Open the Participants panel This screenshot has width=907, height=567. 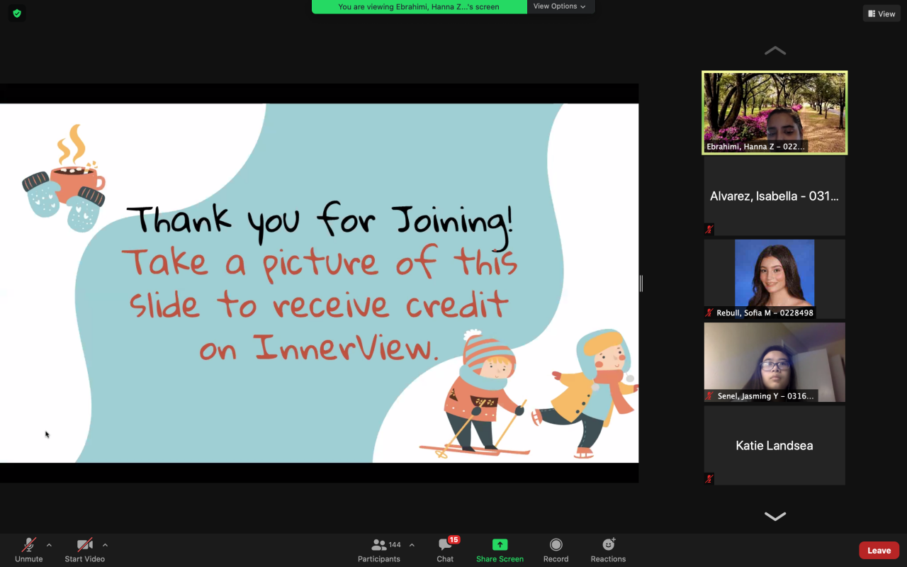(x=379, y=549)
